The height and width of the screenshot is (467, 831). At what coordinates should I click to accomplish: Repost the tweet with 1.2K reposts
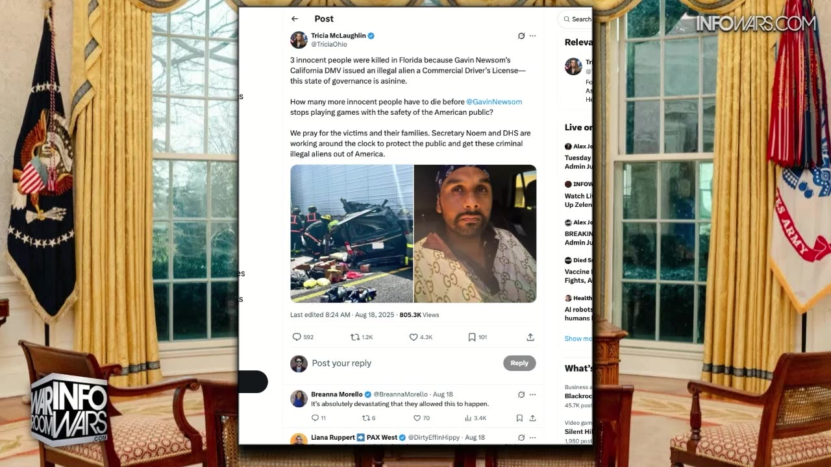(354, 337)
